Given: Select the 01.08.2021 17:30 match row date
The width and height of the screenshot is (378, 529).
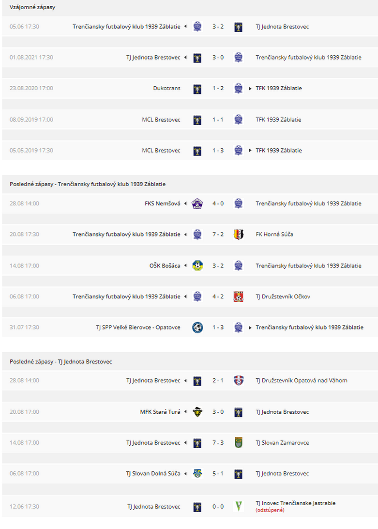Looking at the screenshot, I should pos(31,57).
